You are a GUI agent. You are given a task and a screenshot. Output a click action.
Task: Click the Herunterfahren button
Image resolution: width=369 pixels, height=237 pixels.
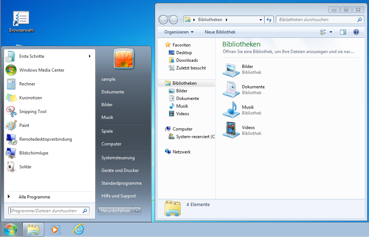pyautogui.click(x=115, y=210)
